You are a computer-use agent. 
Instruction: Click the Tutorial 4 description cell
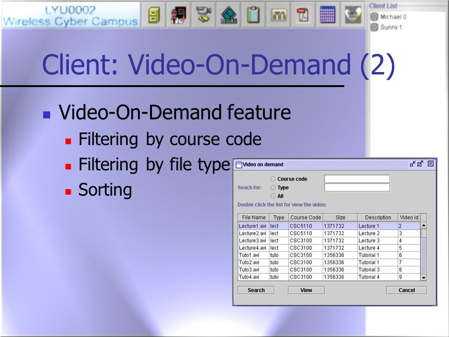click(x=378, y=277)
